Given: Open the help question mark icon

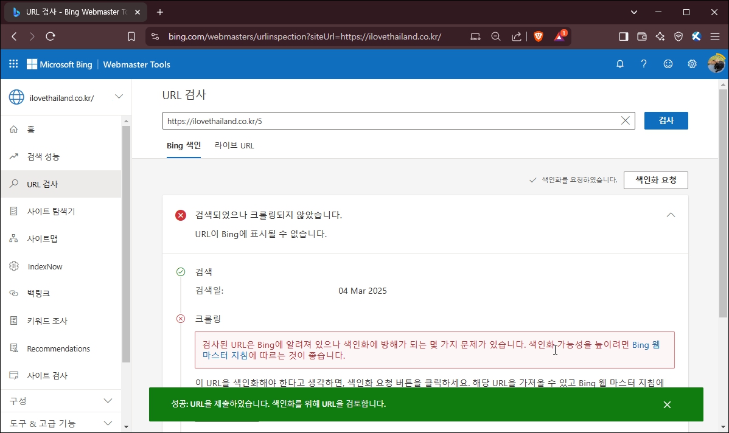Looking at the screenshot, I should tap(644, 64).
